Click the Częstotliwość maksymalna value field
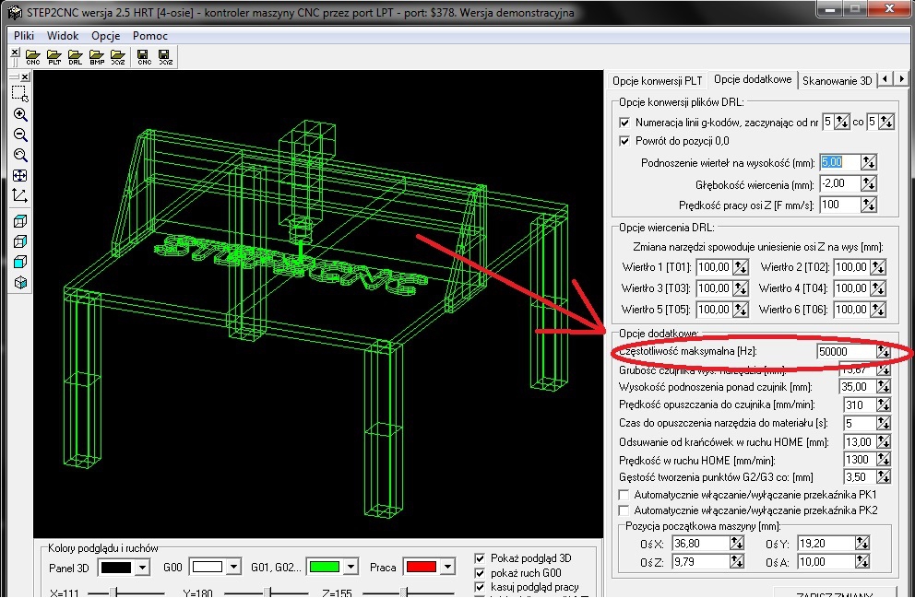 tap(847, 351)
